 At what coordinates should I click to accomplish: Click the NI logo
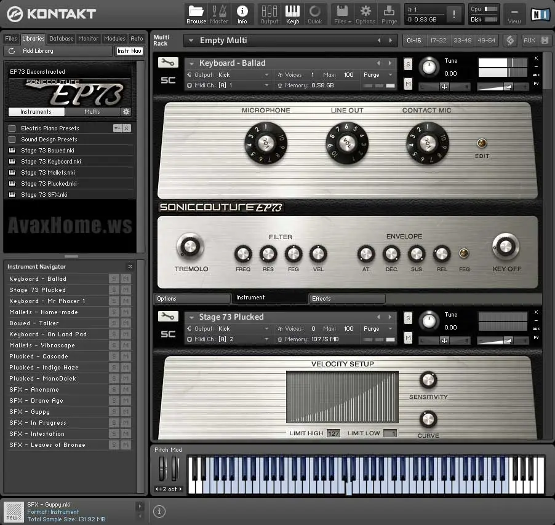(540, 15)
